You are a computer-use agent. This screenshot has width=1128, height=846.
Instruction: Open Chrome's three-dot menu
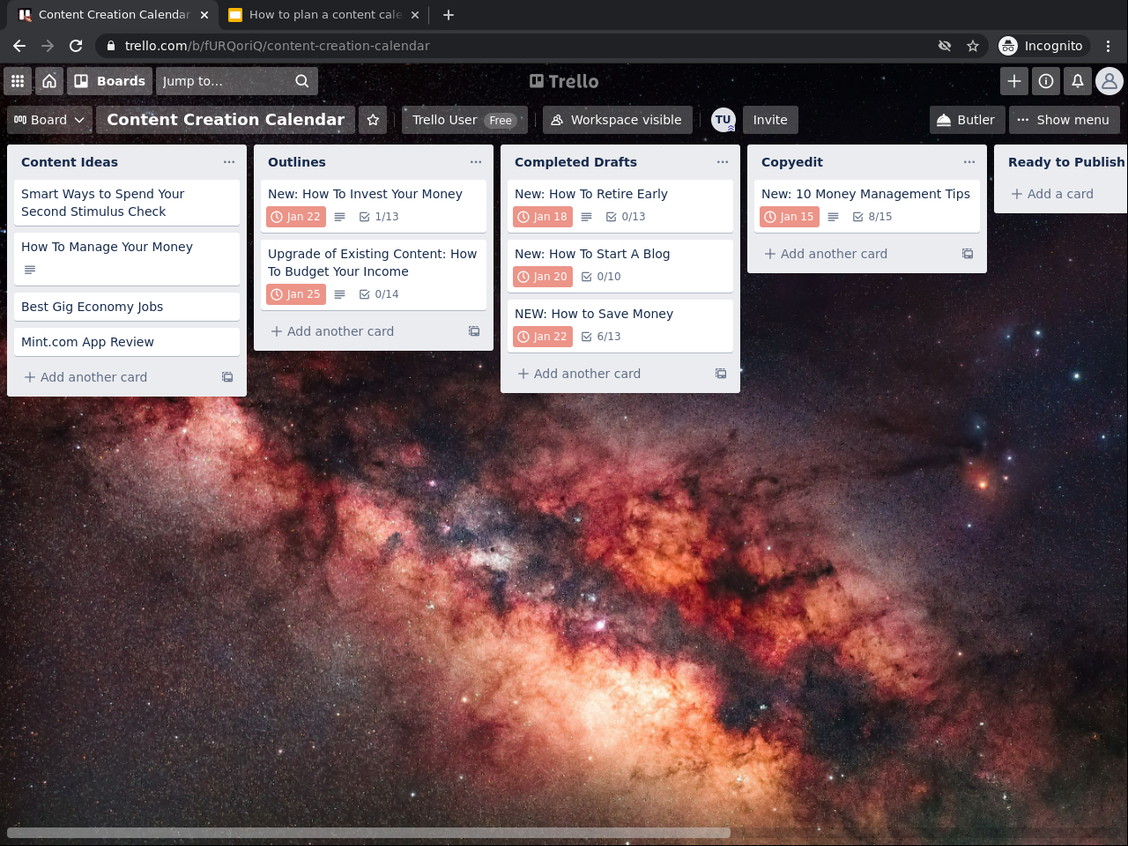(1109, 46)
